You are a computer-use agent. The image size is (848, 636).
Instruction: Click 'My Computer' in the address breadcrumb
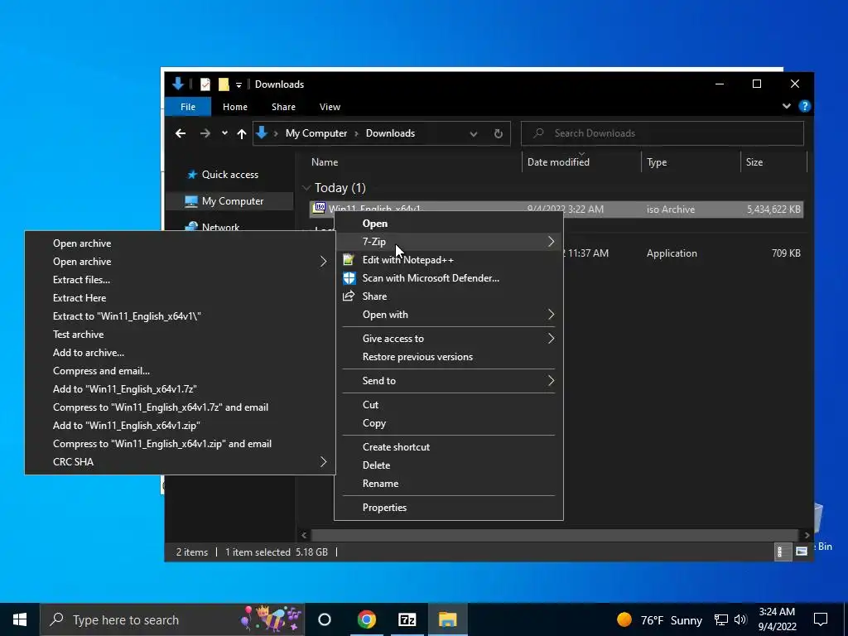316,133
